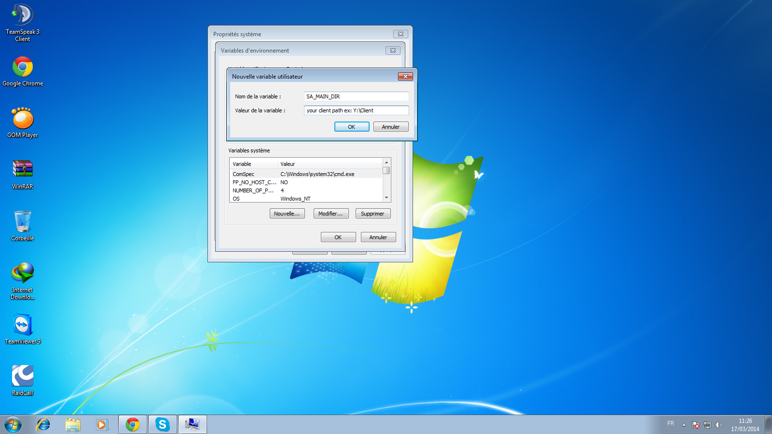Open the TeamSpeak 3 Client desktop icon
Image resolution: width=772 pixels, height=434 pixels.
[23, 23]
